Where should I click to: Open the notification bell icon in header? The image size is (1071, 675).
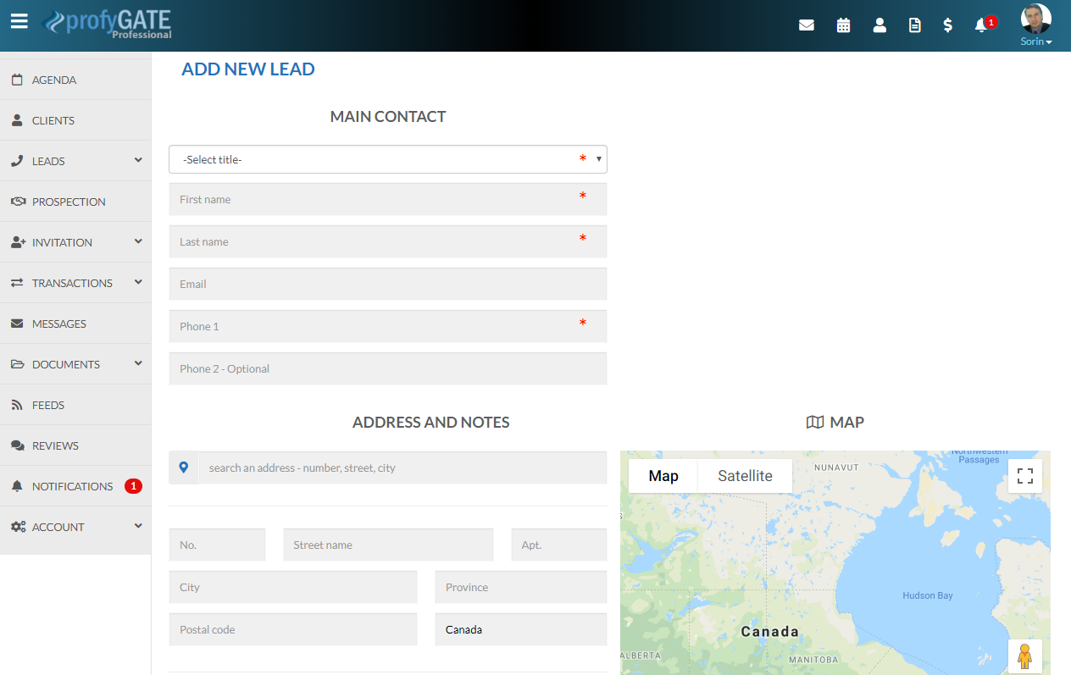click(x=981, y=25)
